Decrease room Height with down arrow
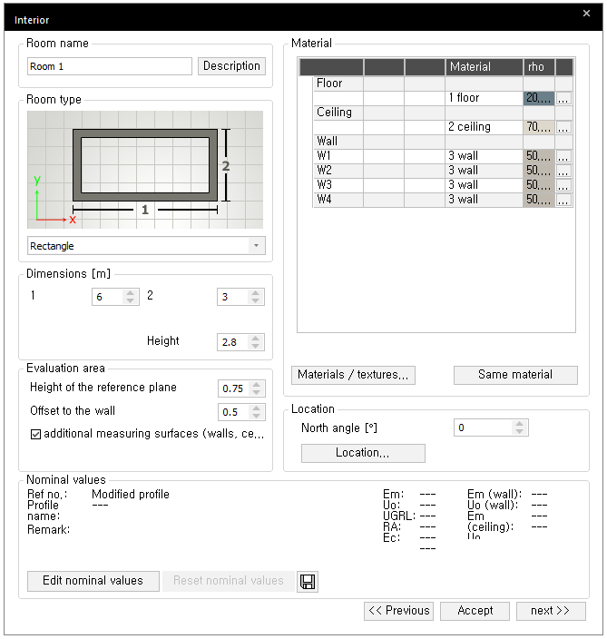The height and width of the screenshot is (639, 607). click(x=256, y=346)
